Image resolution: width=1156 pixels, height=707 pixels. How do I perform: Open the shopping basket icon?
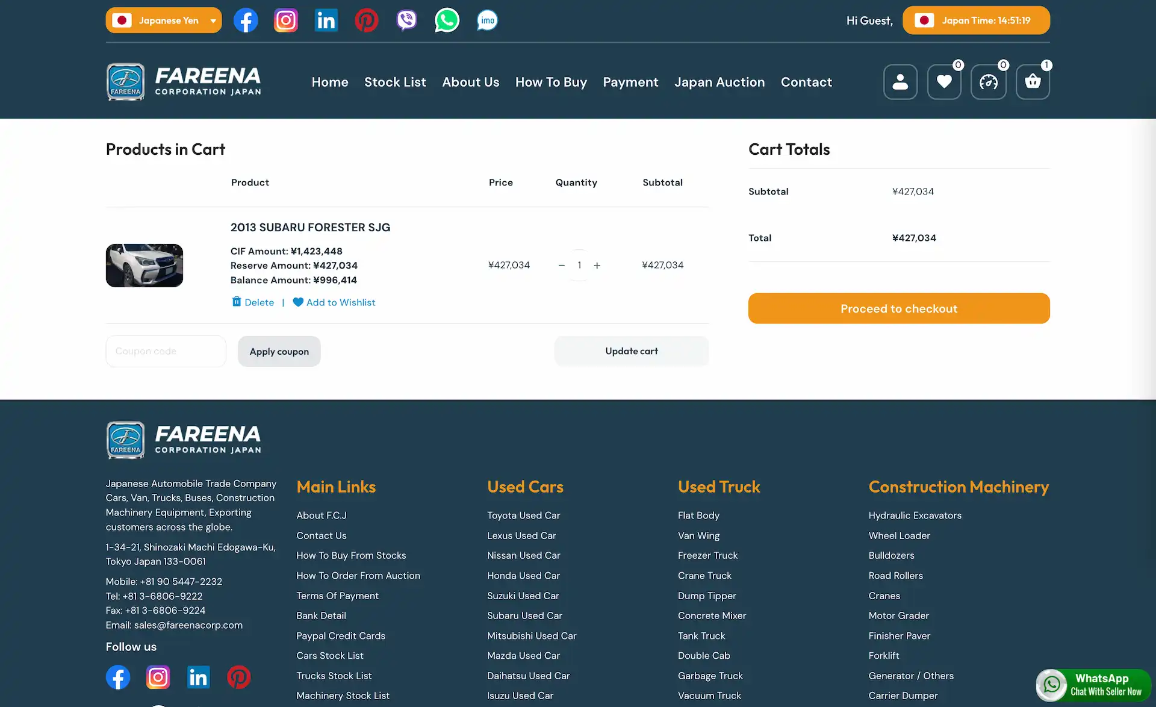(1033, 82)
